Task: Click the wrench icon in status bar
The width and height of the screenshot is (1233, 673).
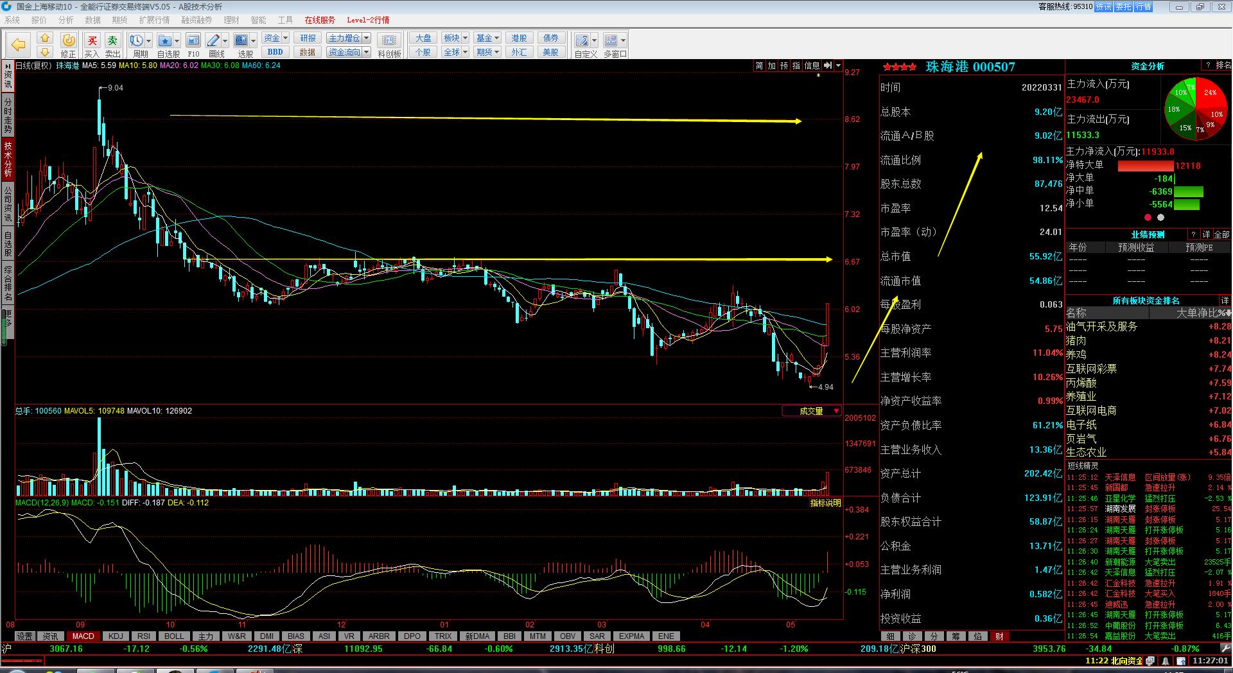Action: pyautogui.click(x=1225, y=649)
